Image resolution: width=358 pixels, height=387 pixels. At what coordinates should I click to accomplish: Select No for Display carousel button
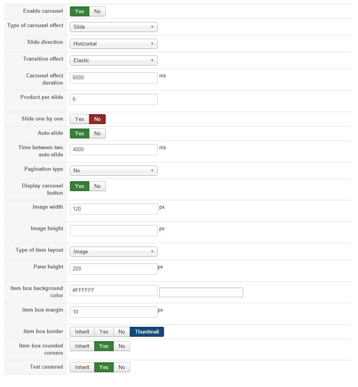97,186
